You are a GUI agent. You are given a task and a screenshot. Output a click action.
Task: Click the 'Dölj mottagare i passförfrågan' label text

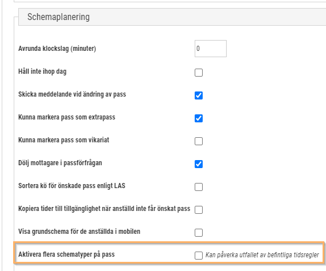(60, 163)
